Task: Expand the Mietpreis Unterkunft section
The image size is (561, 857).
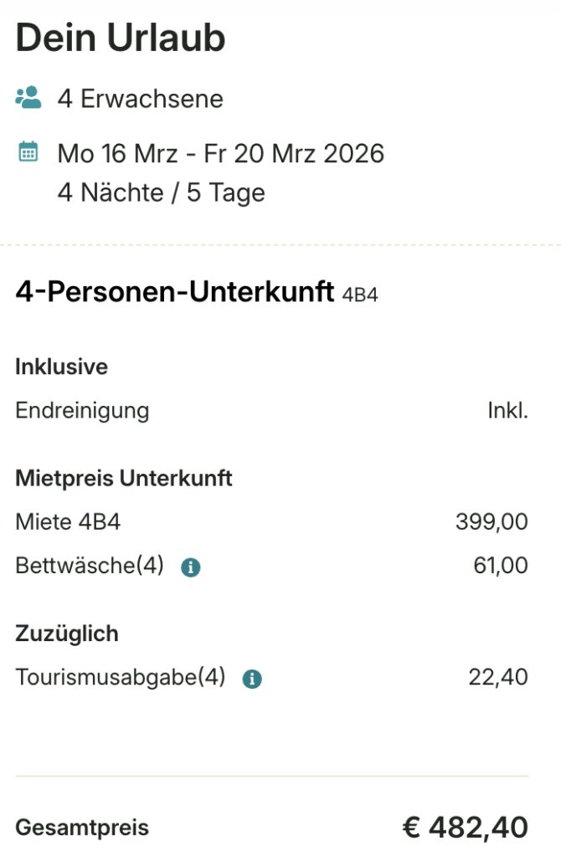Action: coord(121,477)
